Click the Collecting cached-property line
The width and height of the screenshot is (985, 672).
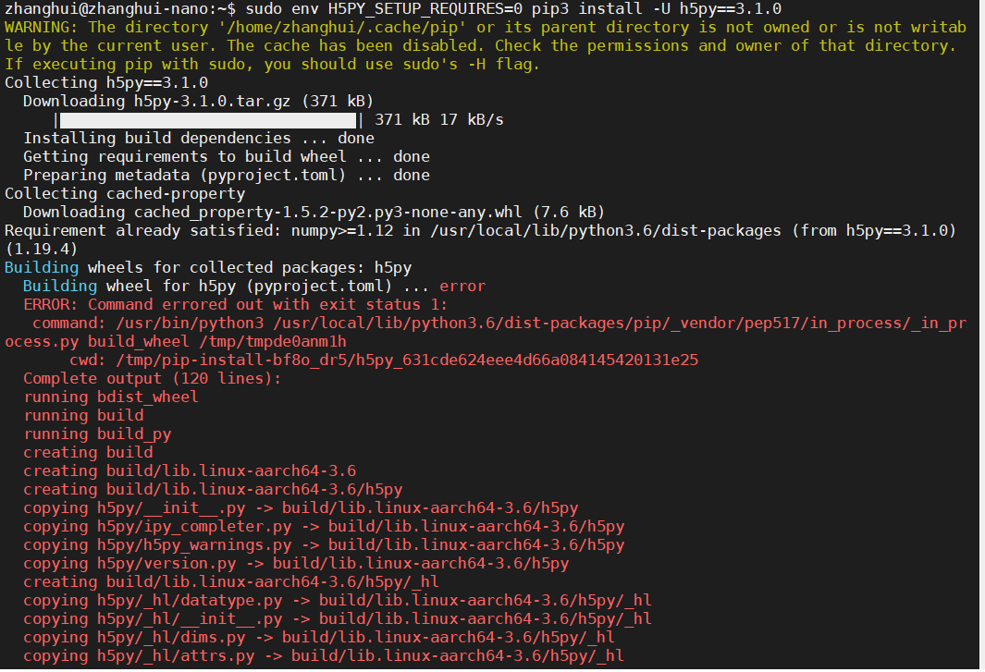click(x=125, y=194)
